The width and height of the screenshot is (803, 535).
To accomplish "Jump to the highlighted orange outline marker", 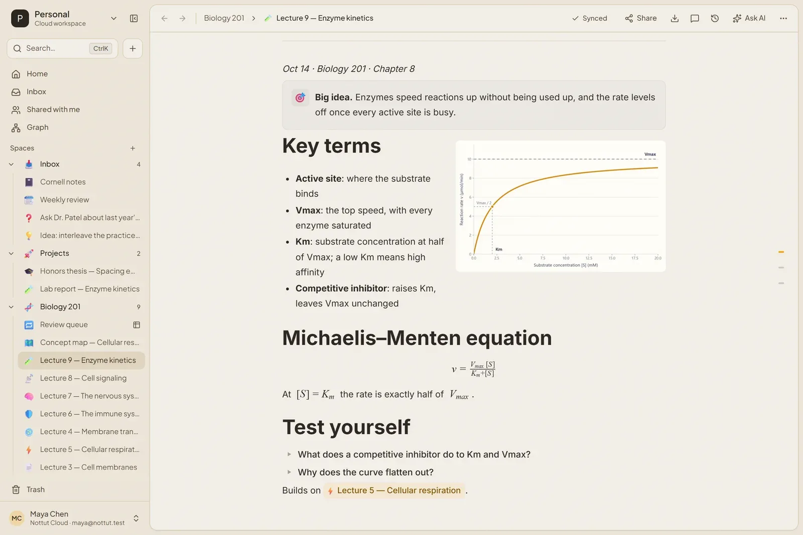I will [781, 252].
